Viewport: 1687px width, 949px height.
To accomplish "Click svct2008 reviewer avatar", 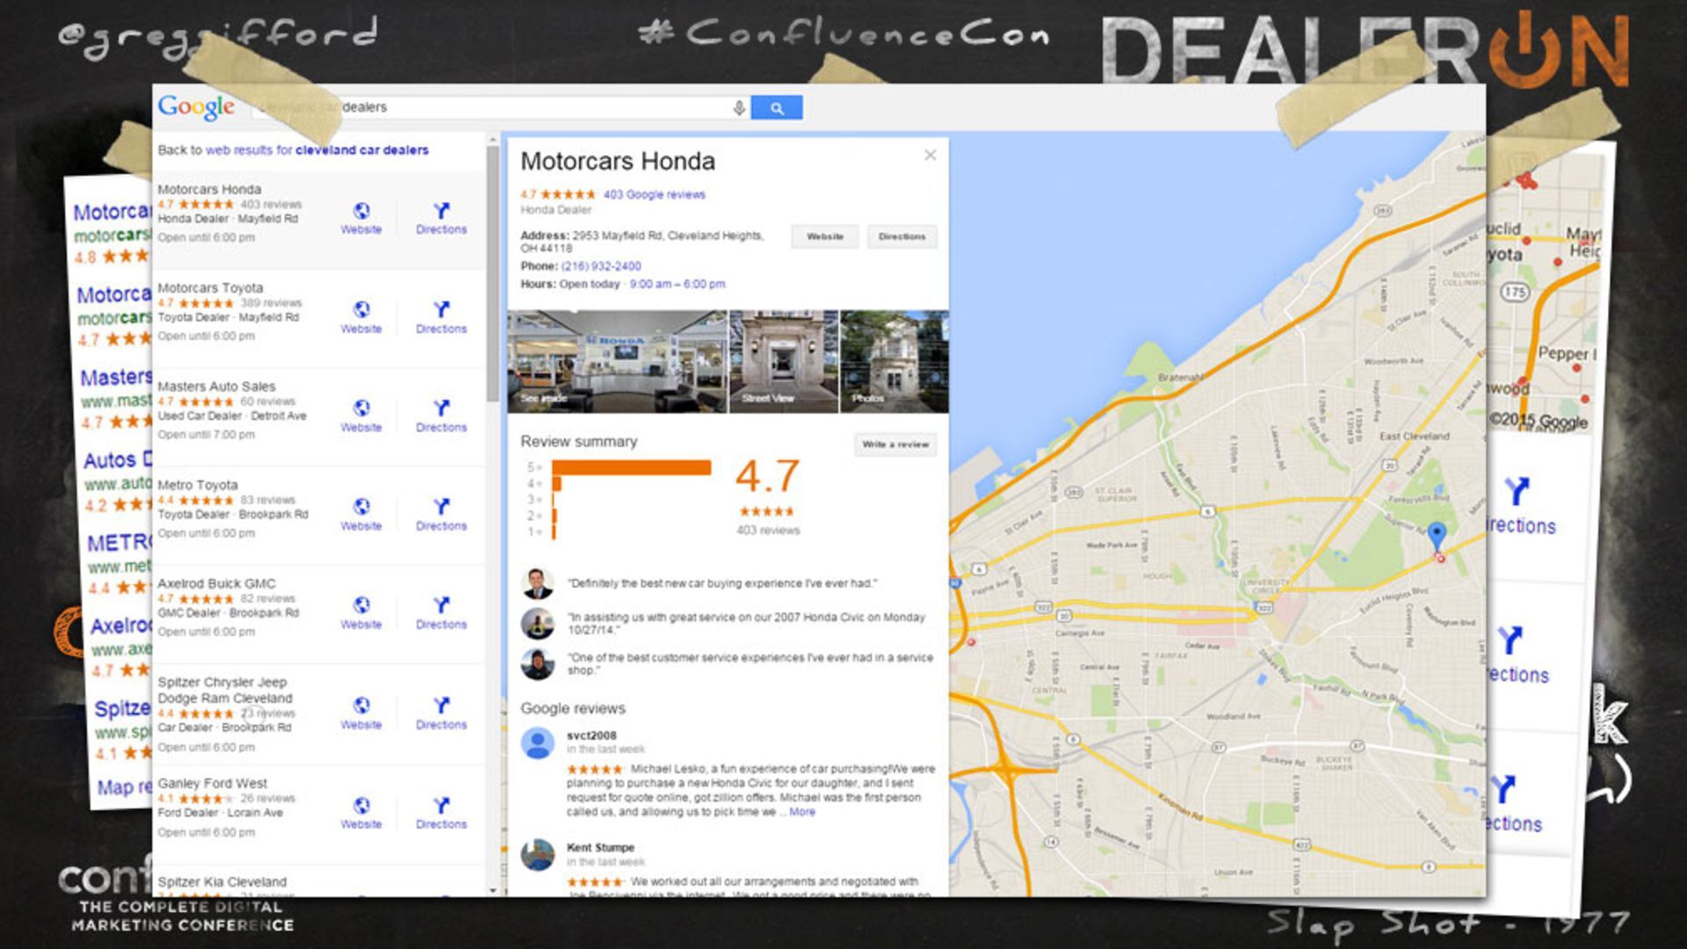I will [538, 743].
